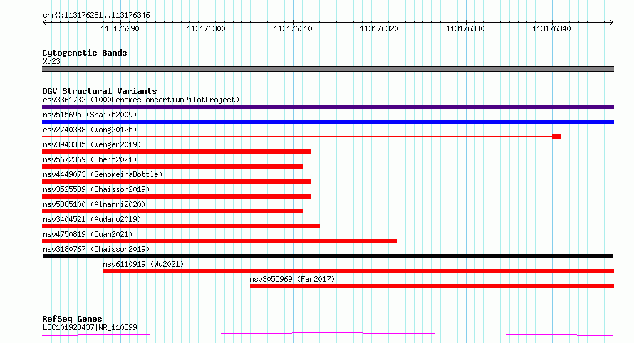Select variant label nsv3525539 (Chaisson2019)
Image resolution: width=634 pixels, height=343 pixels.
click(96, 189)
